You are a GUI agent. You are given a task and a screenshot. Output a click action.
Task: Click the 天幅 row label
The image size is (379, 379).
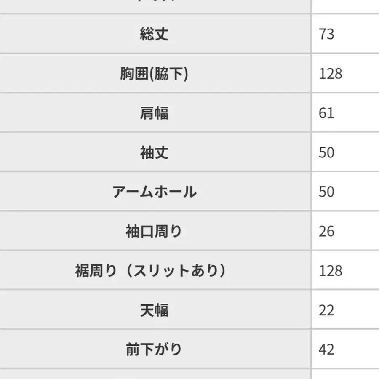click(154, 310)
